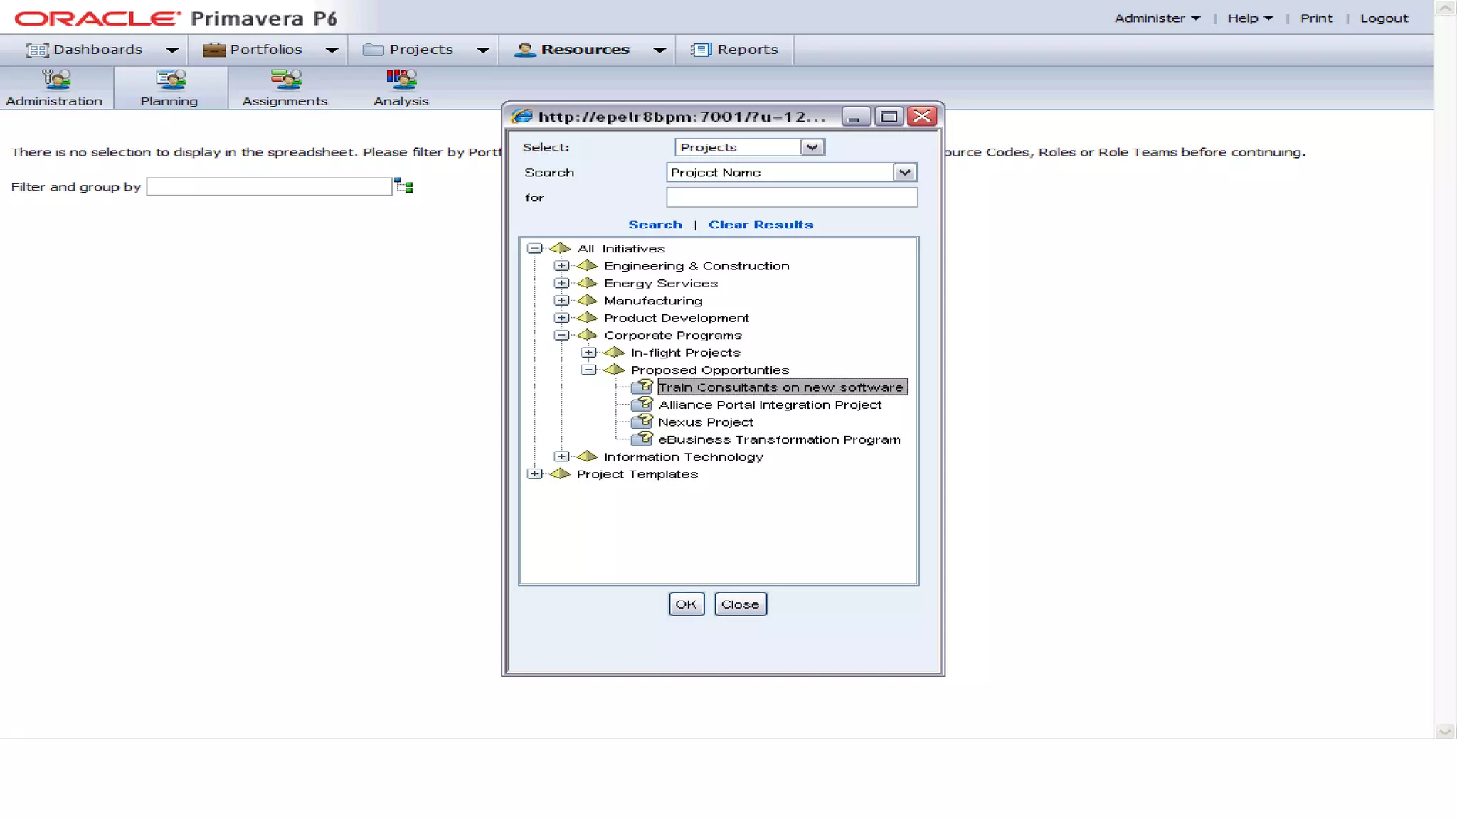This screenshot has height=819, width=1457.
Task: Expand the Product Development node
Action: (561, 318)
